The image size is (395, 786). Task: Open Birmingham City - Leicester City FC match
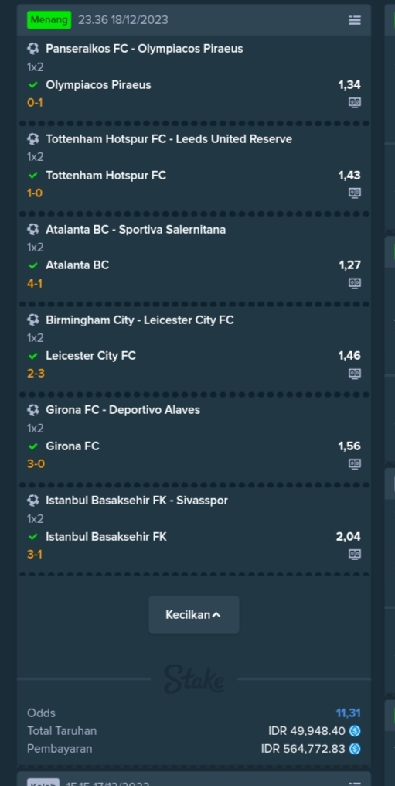tap(140, 320)
